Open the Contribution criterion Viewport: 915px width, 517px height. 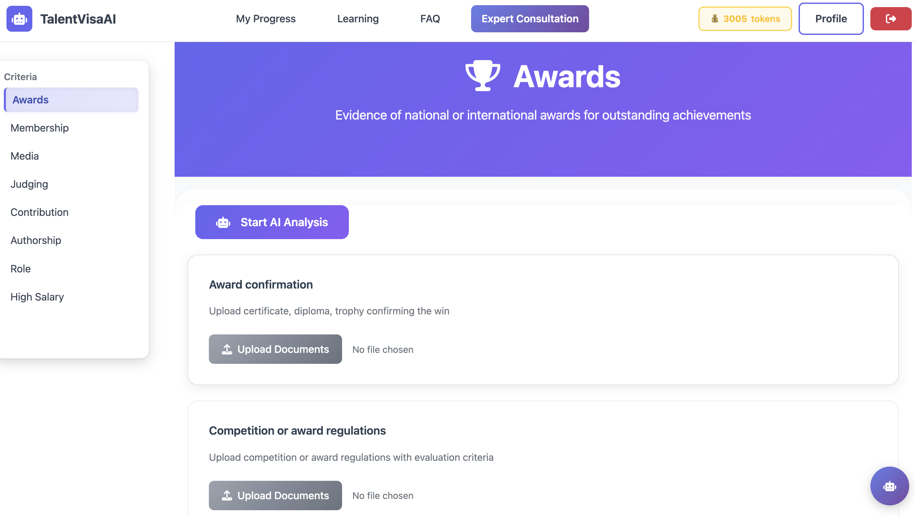[39, 212]
